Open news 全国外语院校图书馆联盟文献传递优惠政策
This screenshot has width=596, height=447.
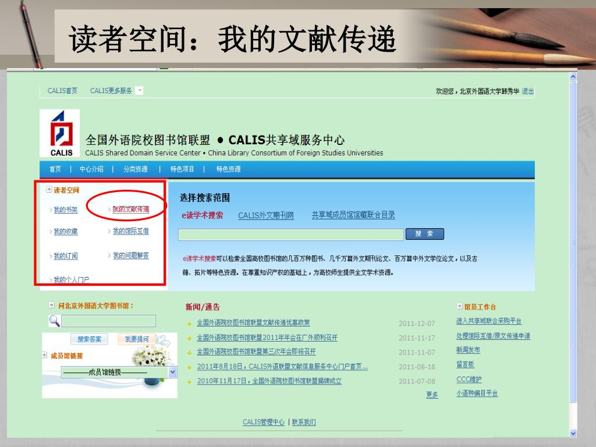pos(253,322)
